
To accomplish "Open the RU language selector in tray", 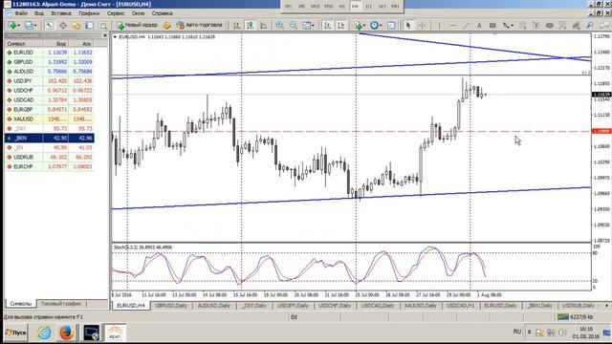I will [517, 332].
